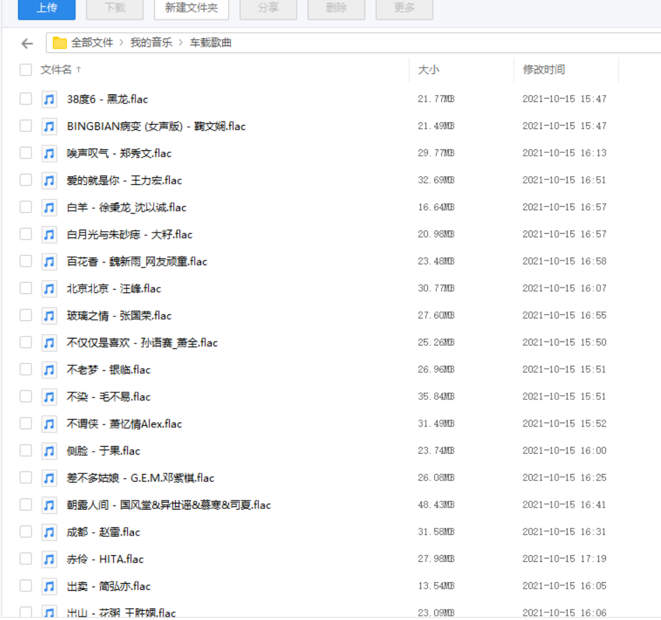Click the music icon for 赤伶 - HITA.flac
The image size is (661, 620).
pos(49,559)
